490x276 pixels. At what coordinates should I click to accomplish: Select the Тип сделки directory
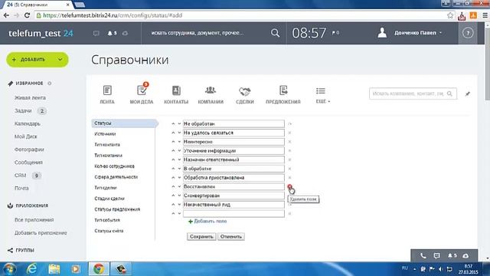click(x=106, y=188)
